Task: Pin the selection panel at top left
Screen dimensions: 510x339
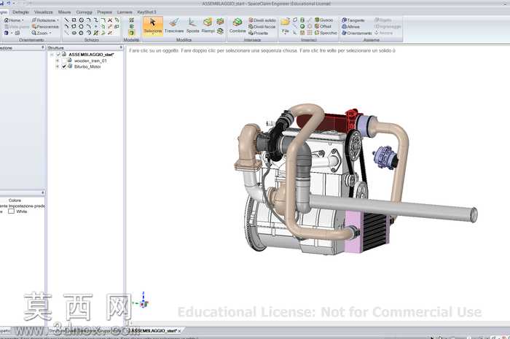Action: tap(42, 47)
